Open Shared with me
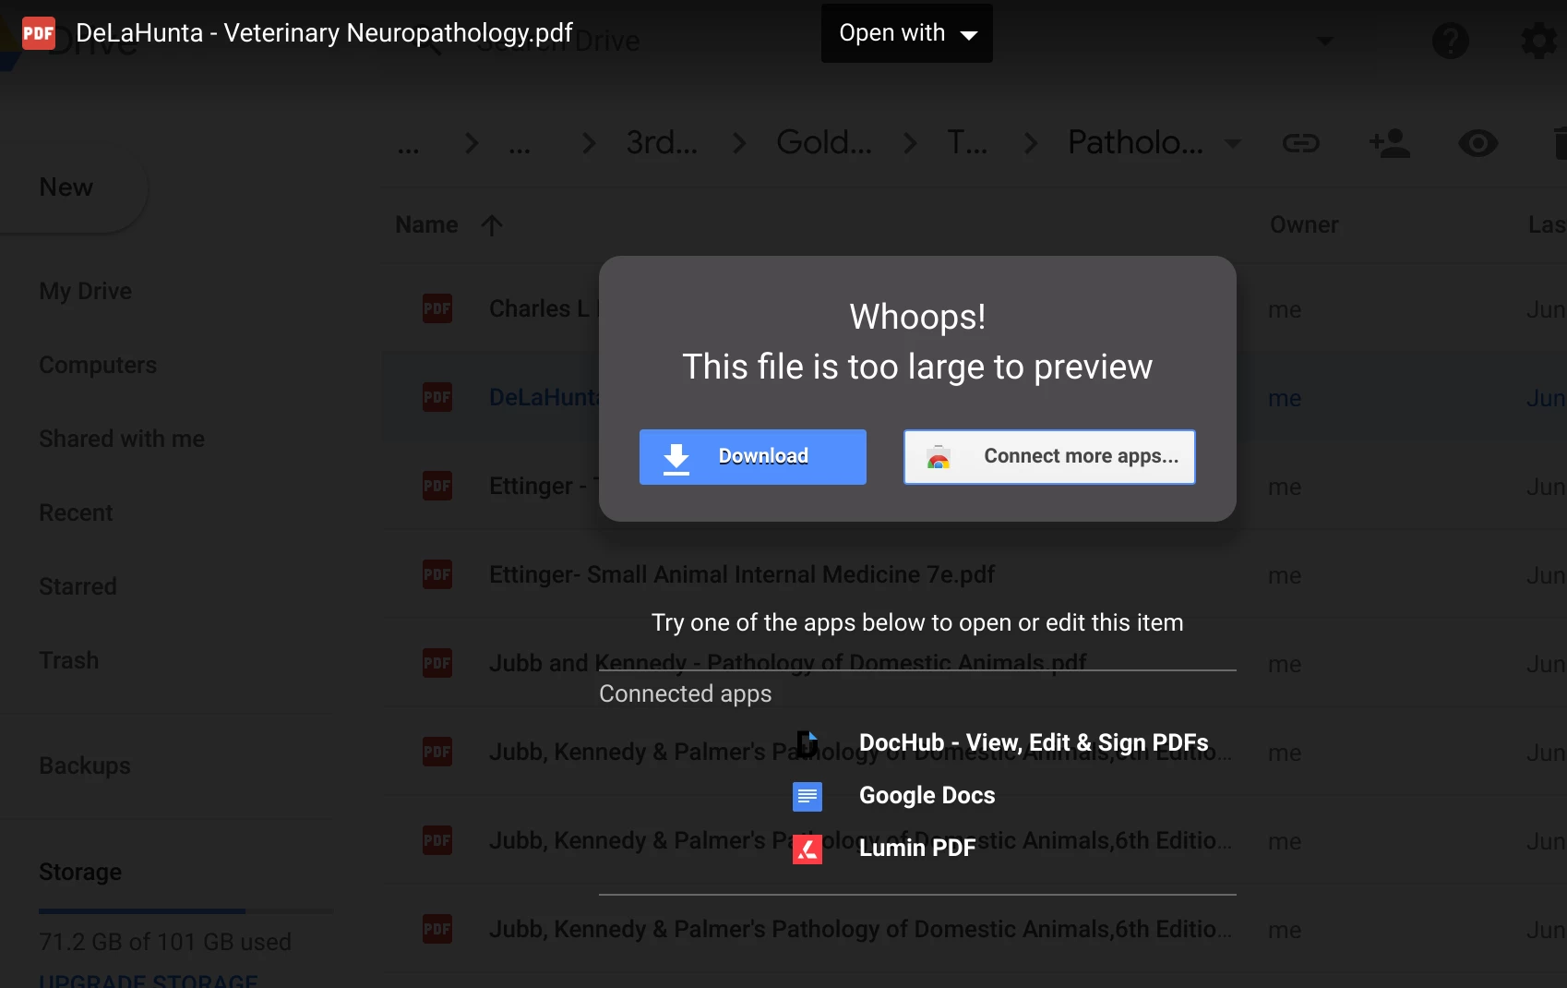The width and height of the screenshot is (1567, 988). [x=122, y=439]
